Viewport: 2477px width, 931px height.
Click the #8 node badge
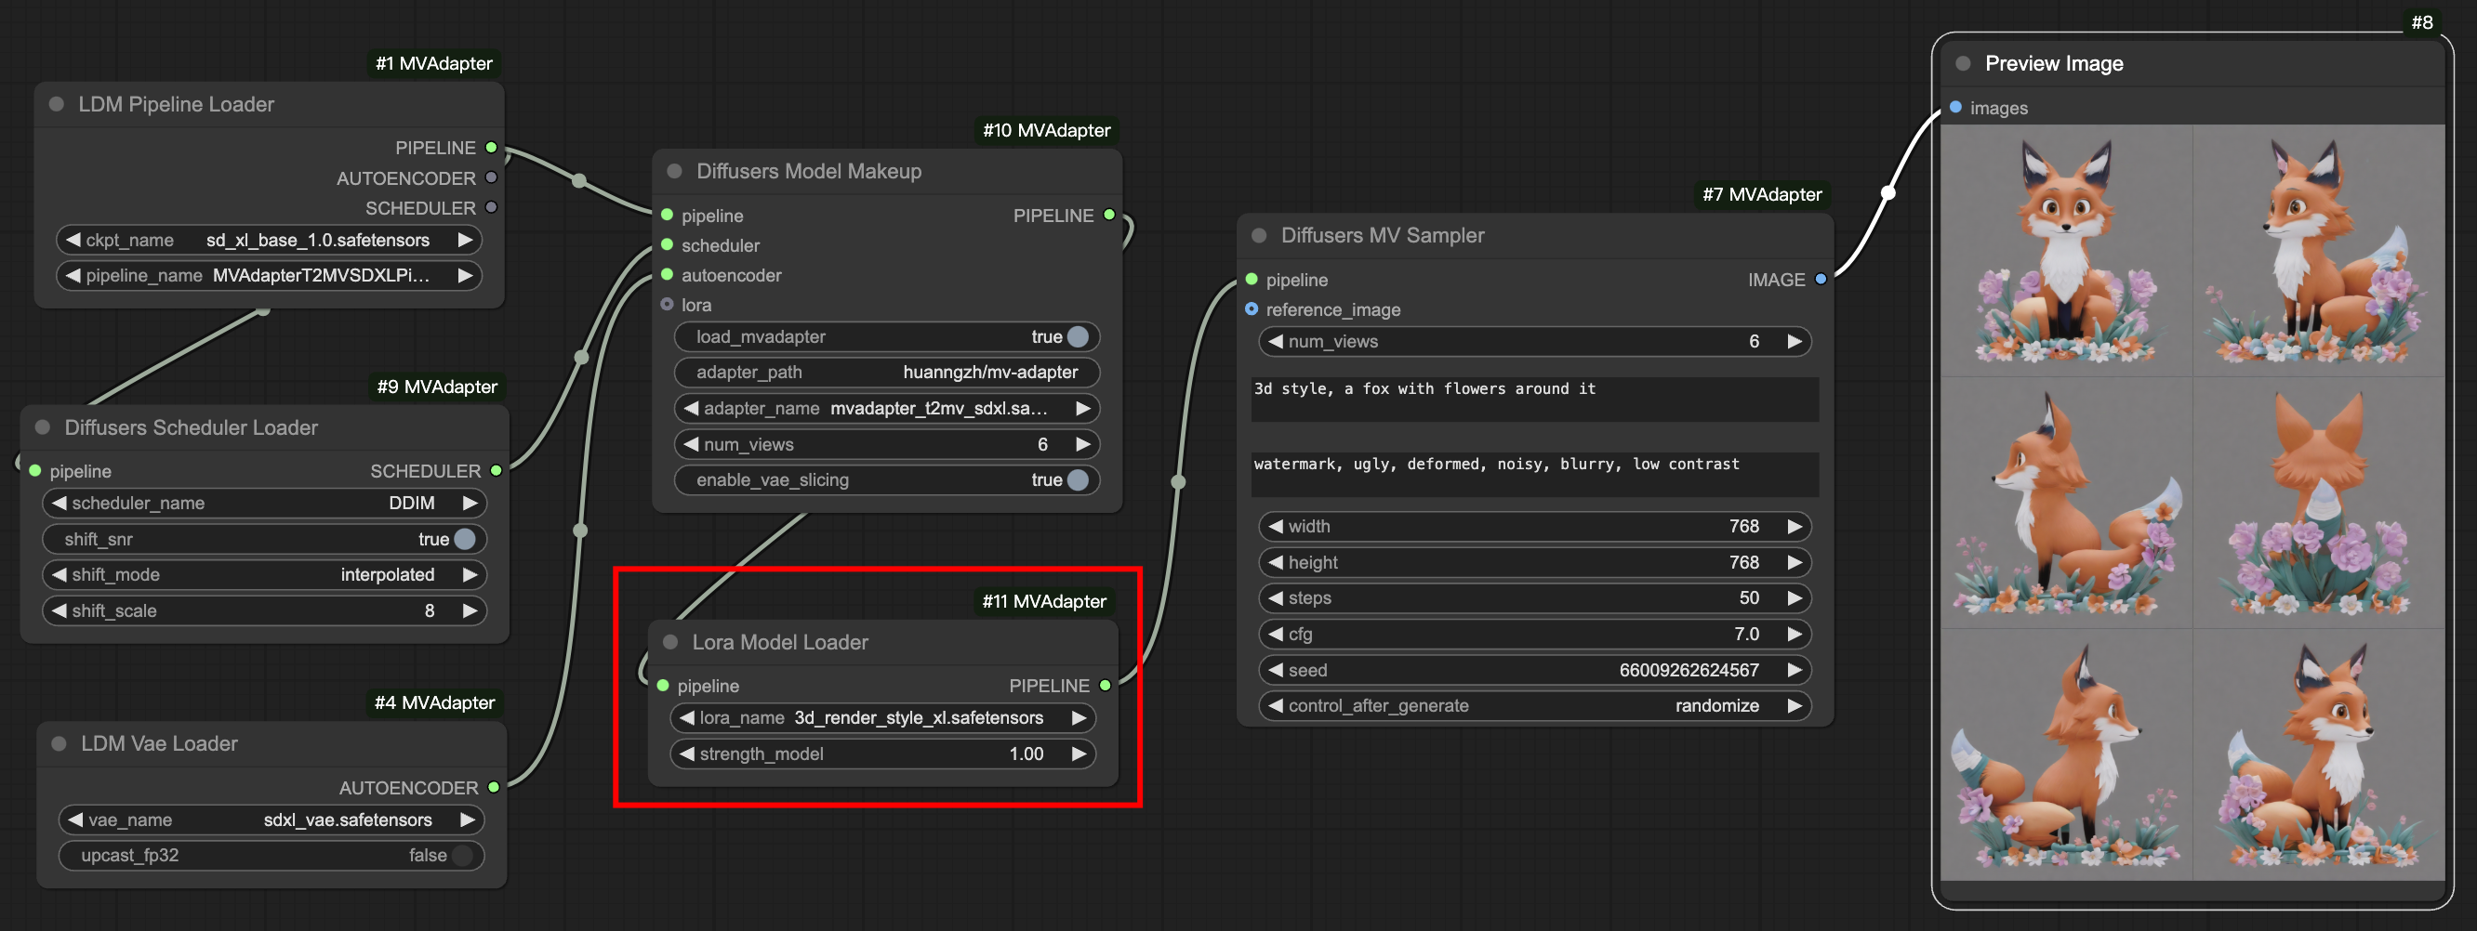tap(2421, 21)
